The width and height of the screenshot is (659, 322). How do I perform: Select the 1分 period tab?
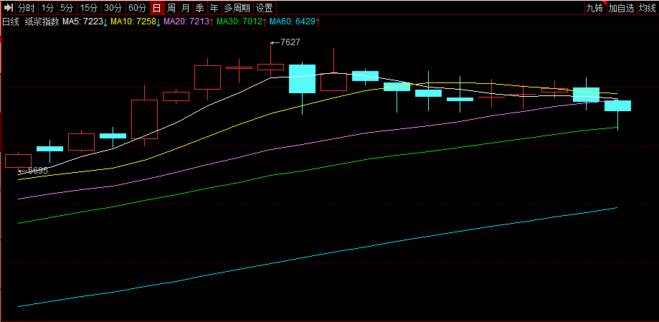[x=47, y=8]
